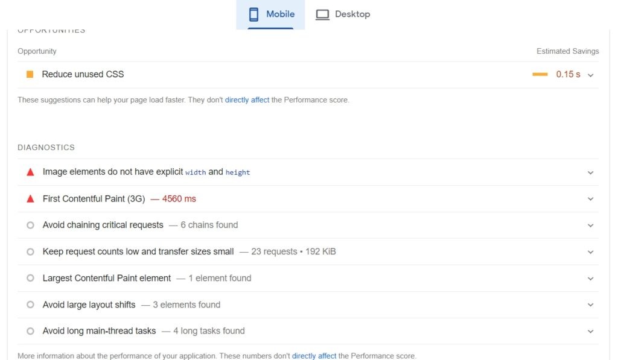Image resolution: width=618 pixels, height=360 pixels.
Task: Click orange square icon beside Reduce unused CSS
Action: pos(30,74)
